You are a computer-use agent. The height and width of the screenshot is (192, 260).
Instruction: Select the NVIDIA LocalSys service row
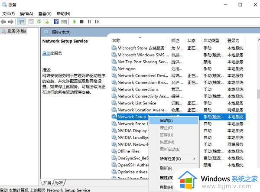[x=178, y=137]
